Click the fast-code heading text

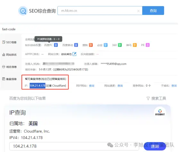click(x=9, y=29)
